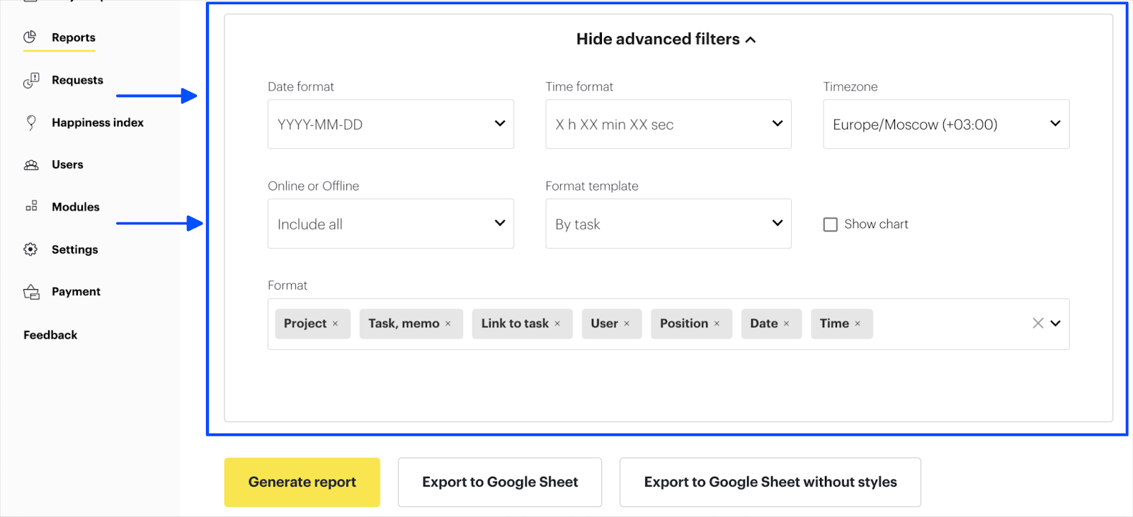Open the Reports menu item
Viewport: 1133px width, 517px height.
[x=74, y=38]
